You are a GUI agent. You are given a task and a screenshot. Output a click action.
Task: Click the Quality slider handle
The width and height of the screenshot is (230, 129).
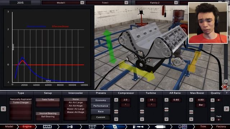[212, 110]
